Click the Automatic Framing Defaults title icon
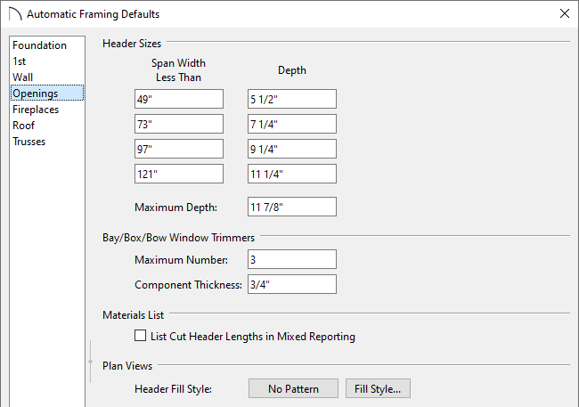This screenshot has height=407, width=579. [x=15, y=14]
